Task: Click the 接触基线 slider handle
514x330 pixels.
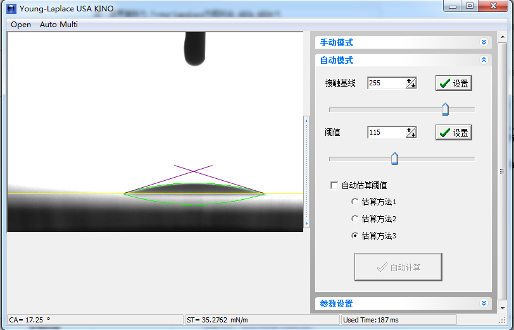Action: [445, 109]
